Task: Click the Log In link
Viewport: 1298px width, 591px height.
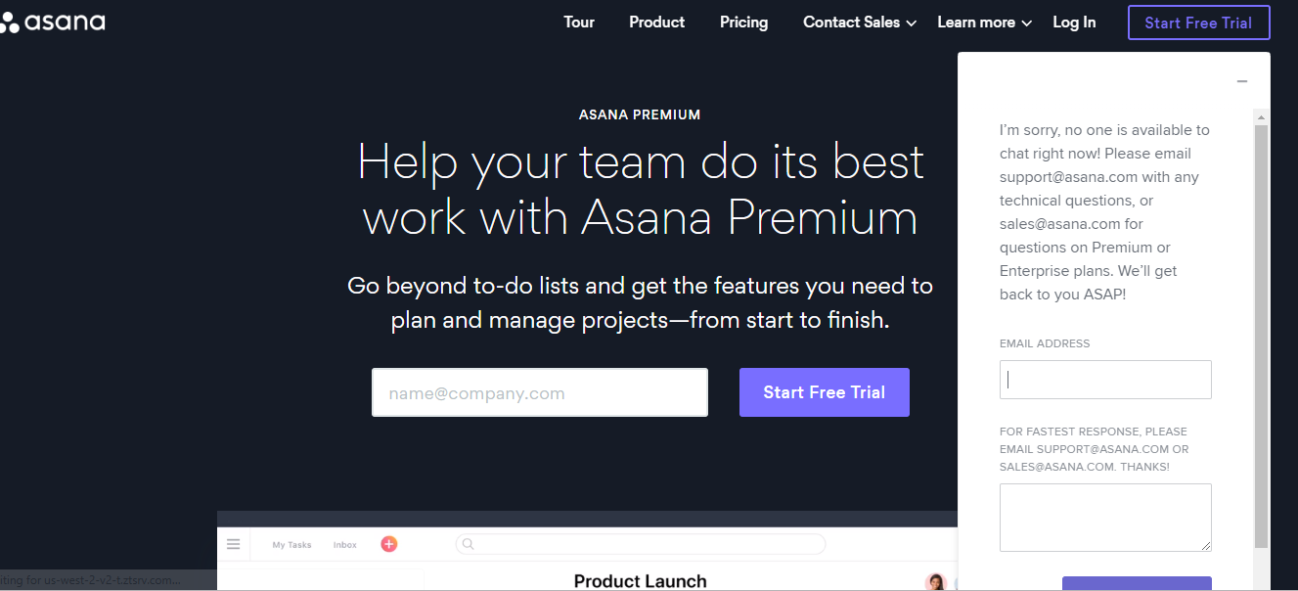Action: [1074, 23]
